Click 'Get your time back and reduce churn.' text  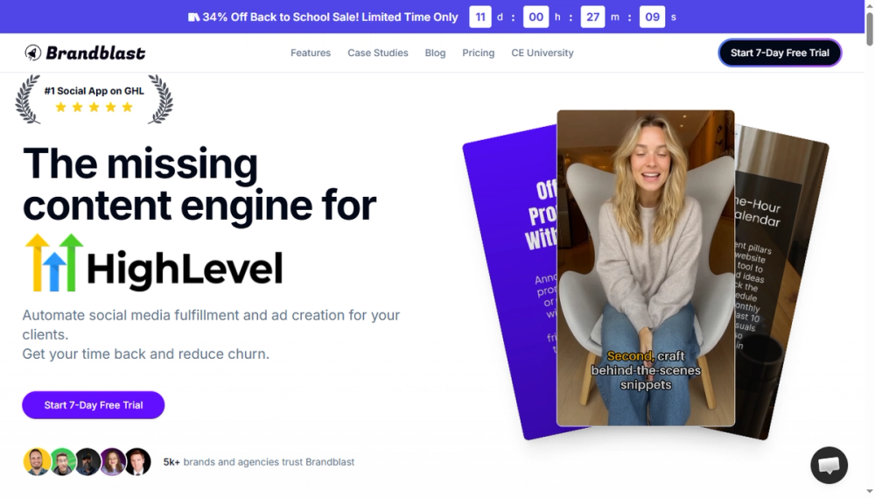(145, 354)
